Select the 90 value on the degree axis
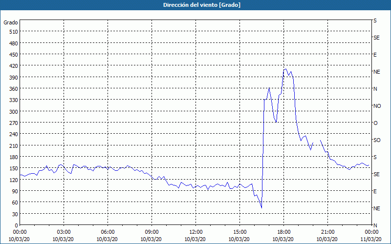The image size is (391, 244). coord(15,191)
